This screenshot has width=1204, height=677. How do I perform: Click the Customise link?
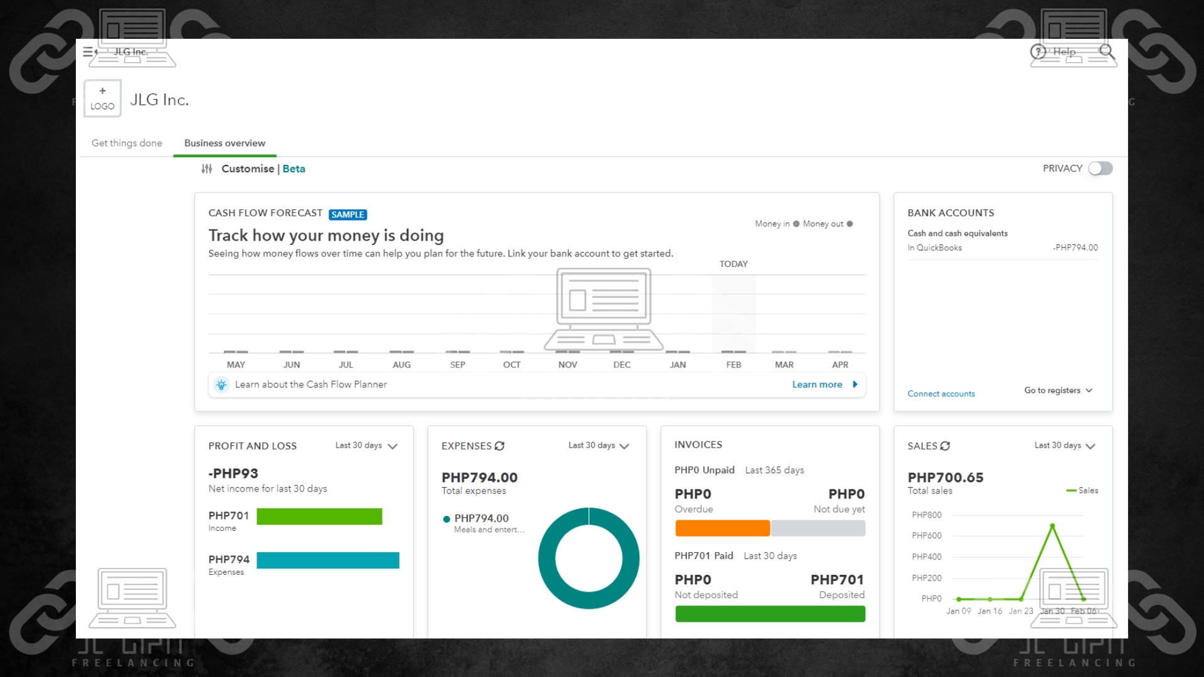coord(248,169)
